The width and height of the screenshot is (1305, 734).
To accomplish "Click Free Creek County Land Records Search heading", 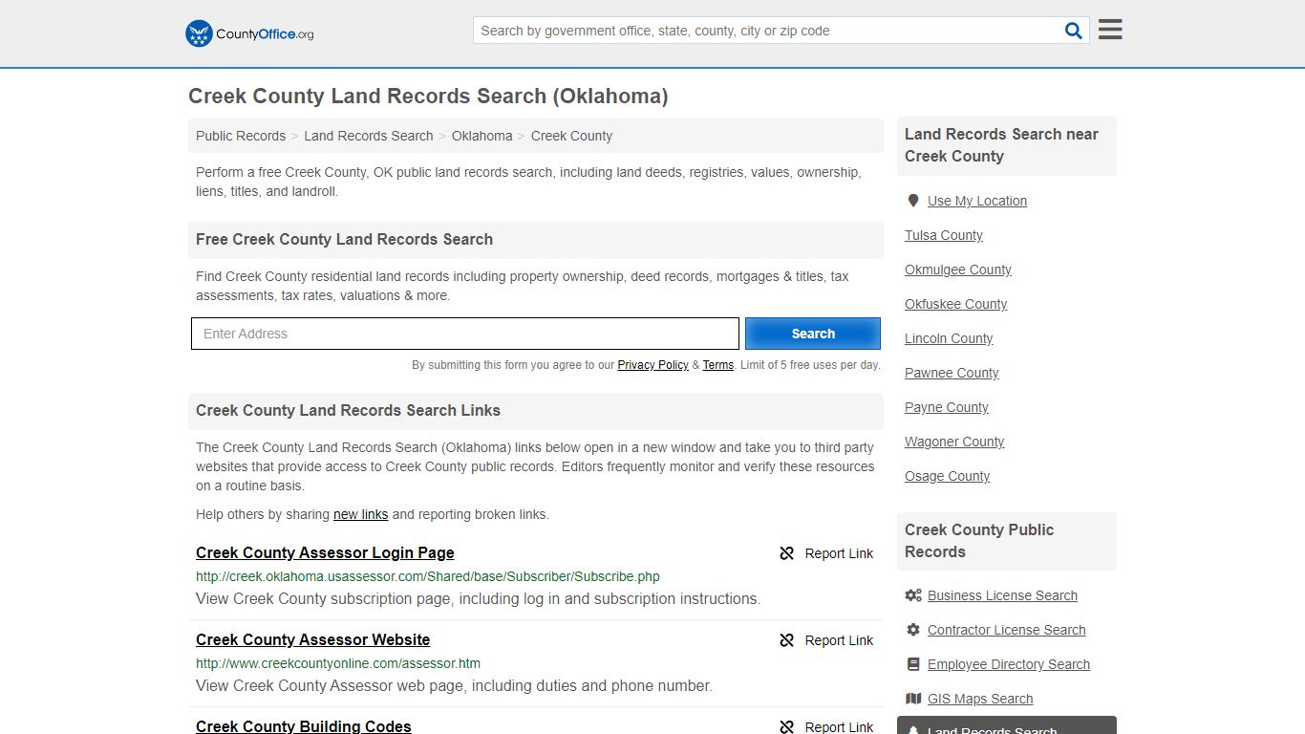I will 345,239.
